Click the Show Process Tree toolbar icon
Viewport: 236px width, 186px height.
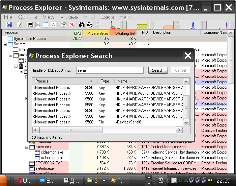click(38, 25)
